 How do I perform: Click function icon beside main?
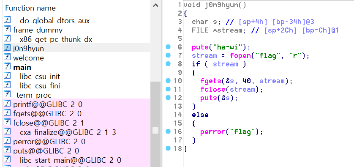[x=7, y=66]
